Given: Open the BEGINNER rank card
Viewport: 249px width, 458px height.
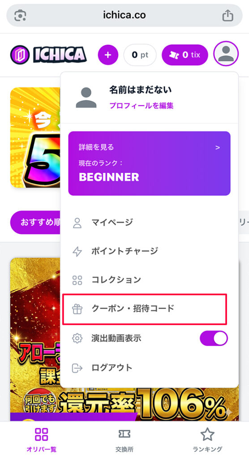Looking at the screenshot, I should tap(149, 163).
